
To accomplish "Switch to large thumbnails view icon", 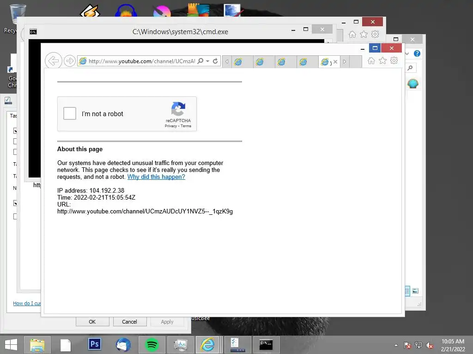I will coord(415,291).
